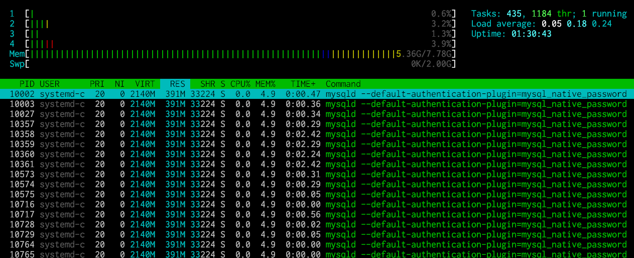
Task: Select the mysqld process with PID 10003
Action: tap(317, 104)
